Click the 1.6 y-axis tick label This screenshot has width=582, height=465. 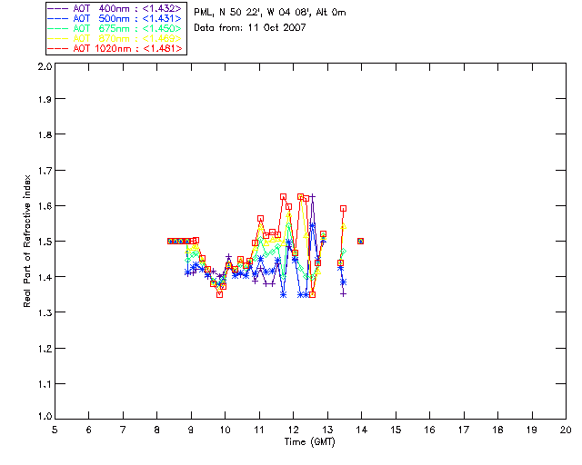coord(45,206)
